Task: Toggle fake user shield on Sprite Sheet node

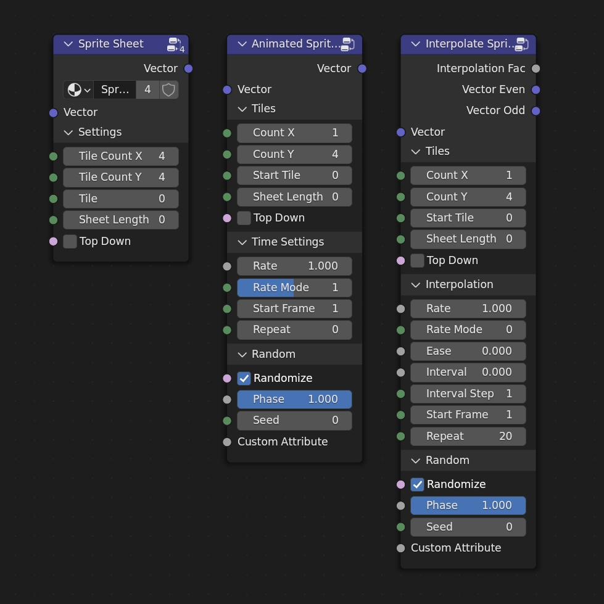Action: point(168,89)
